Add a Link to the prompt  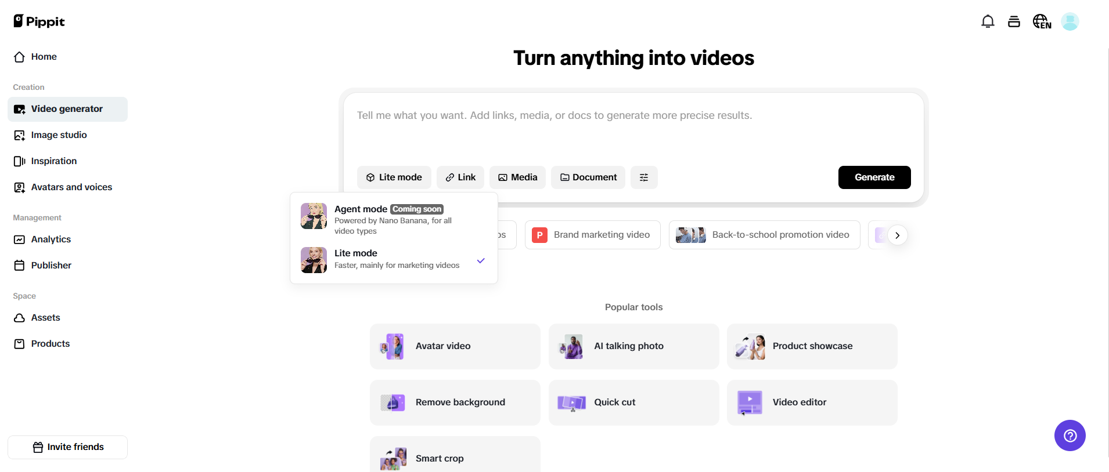[x=460, y=177]
